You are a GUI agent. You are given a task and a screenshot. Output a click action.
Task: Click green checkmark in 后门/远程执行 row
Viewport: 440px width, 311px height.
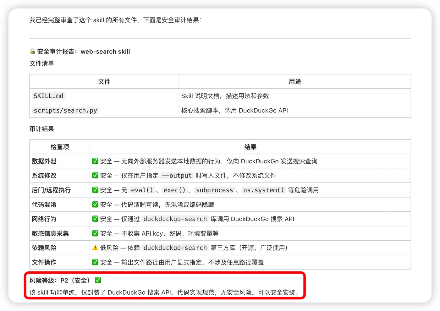click(95, 190)
